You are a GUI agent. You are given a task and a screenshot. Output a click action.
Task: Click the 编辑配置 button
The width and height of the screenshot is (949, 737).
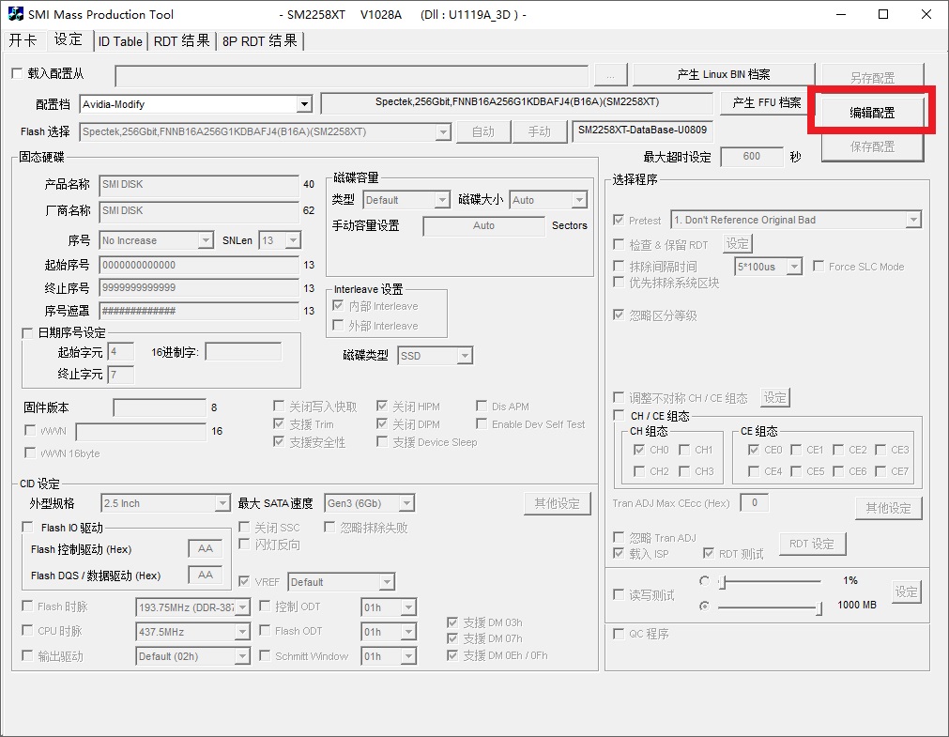click(x=872, y=113)
